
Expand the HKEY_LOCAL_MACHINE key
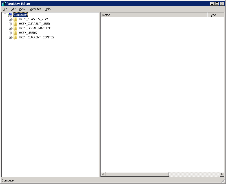10,28
